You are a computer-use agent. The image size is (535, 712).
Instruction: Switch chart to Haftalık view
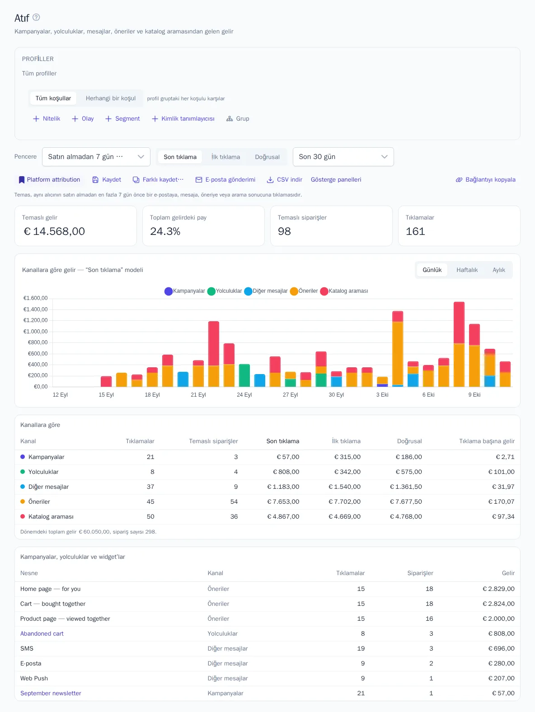pyautogui.click(x=467, y=270)
